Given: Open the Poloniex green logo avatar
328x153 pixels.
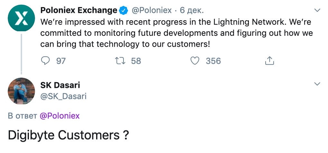Looking at the screenshot, I should click(21, 18).
